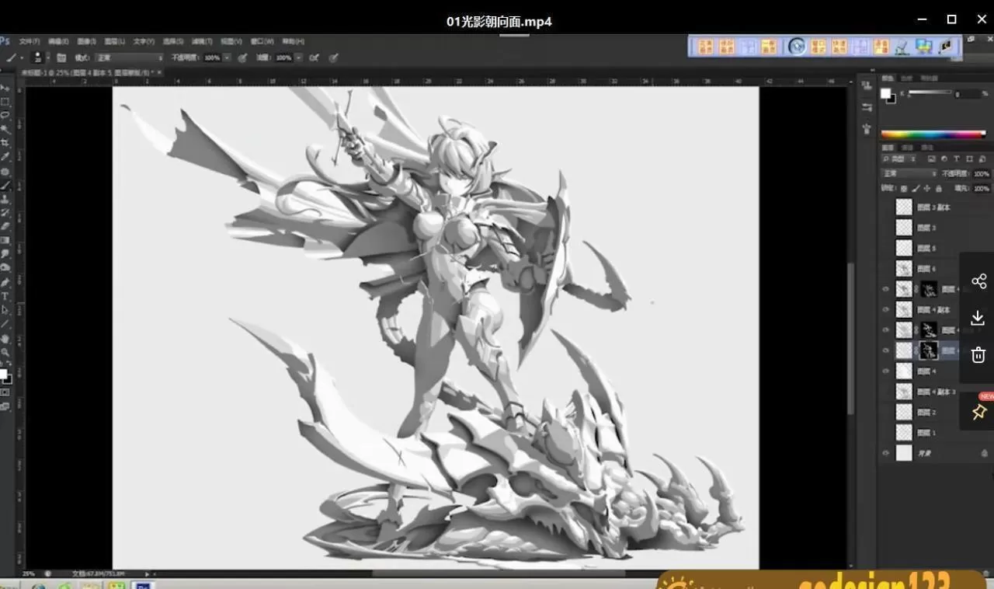Click the trash delete icon on the overlay
This screenshot has height=589, width=994.
pyautogui.click(x=978, y=355)
